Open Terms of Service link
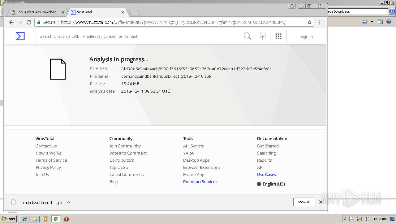Screen dimensions: 396x223 tap(51, 160)
